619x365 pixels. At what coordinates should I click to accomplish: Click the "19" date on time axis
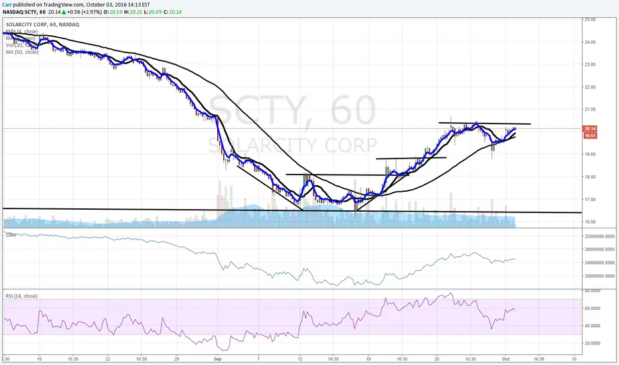click(369, 359)
